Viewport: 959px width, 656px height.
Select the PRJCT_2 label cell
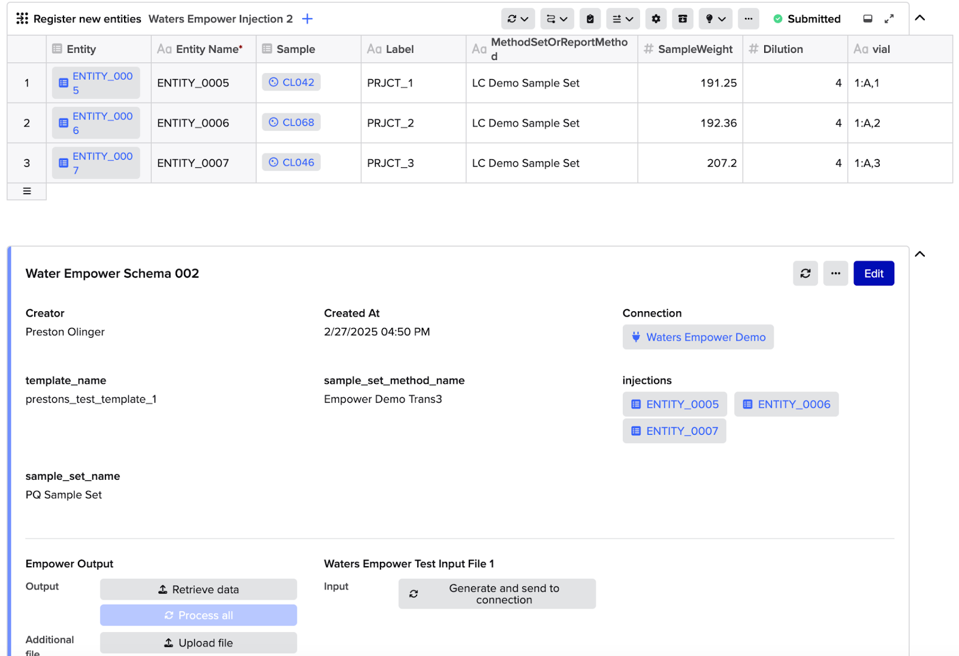coord(414,123)
